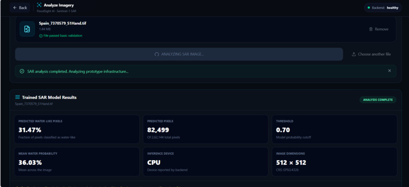The height and width of the screenshot is (187, 409).
Task: Click the 1.44 MB file size text
Action: [45, 29]
